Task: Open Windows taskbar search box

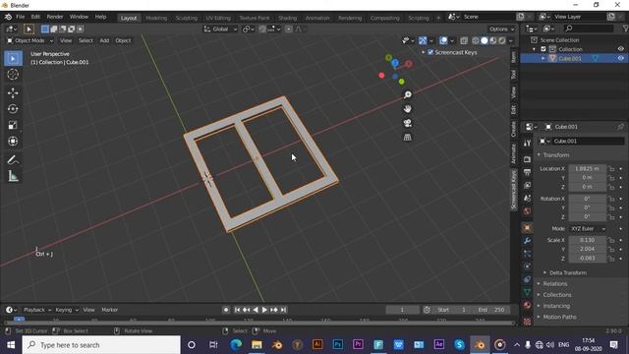Action: pos(101,345)
